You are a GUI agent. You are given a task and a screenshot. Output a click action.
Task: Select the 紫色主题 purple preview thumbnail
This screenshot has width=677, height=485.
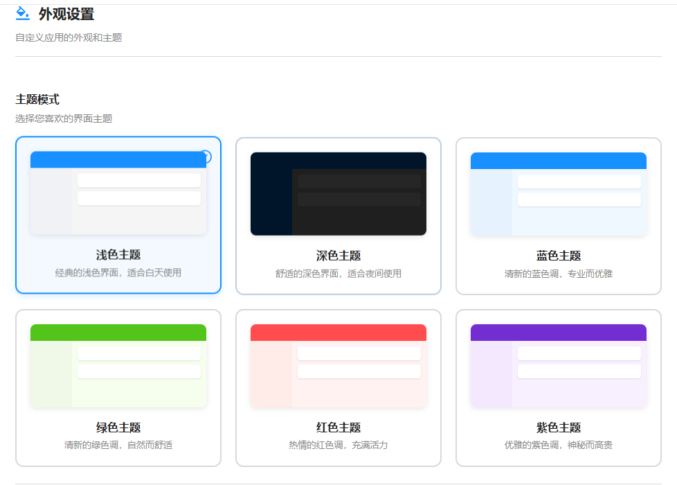pyautogui.click(x=559, y=366)
